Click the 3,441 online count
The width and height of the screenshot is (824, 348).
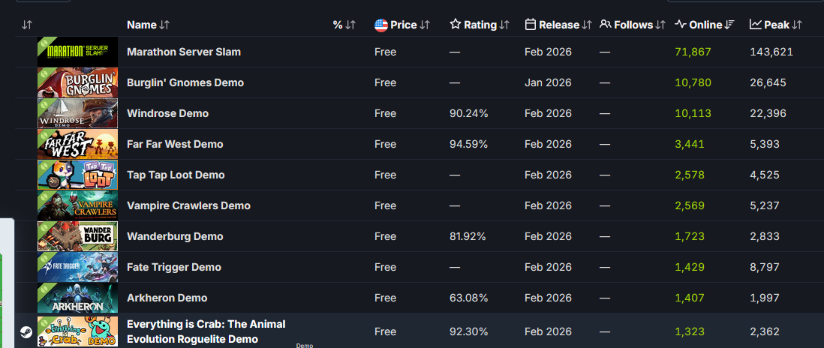click(x=690, y=144)
